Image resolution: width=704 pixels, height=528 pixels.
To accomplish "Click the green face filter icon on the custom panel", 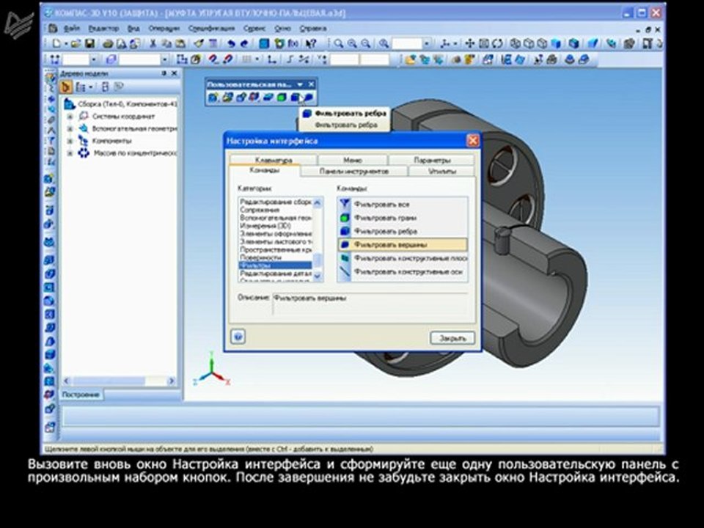I will coord(282,97).
